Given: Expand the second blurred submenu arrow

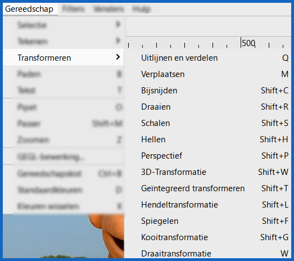Looking at the screenshot, I should coord(117,40).
